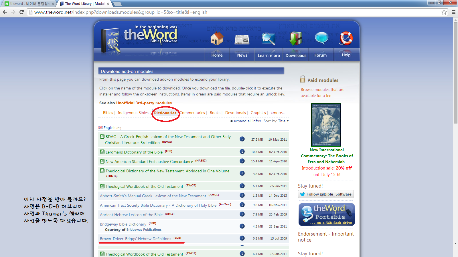
Task: Open Unofficial 3rd-party modules link
Action: point(144,103)
